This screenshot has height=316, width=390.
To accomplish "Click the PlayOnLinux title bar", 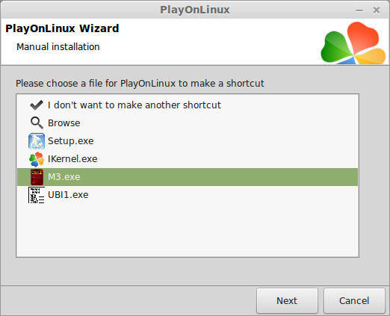I will tap(195, 10).
